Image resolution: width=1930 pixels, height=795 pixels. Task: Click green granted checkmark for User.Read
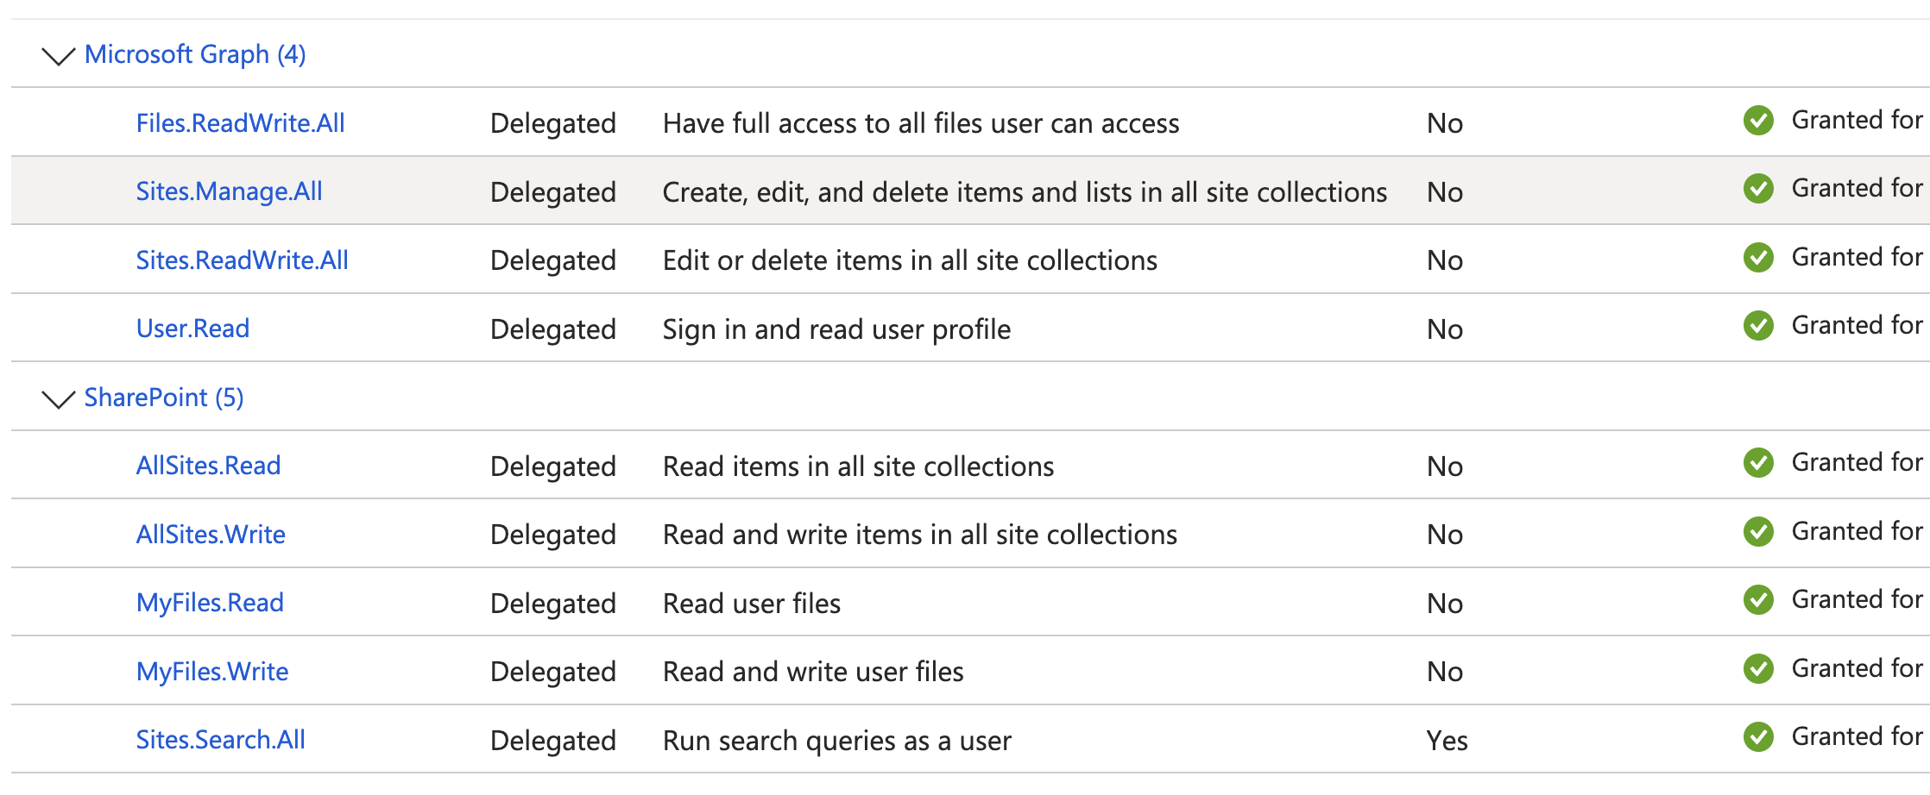point(1758,325)
